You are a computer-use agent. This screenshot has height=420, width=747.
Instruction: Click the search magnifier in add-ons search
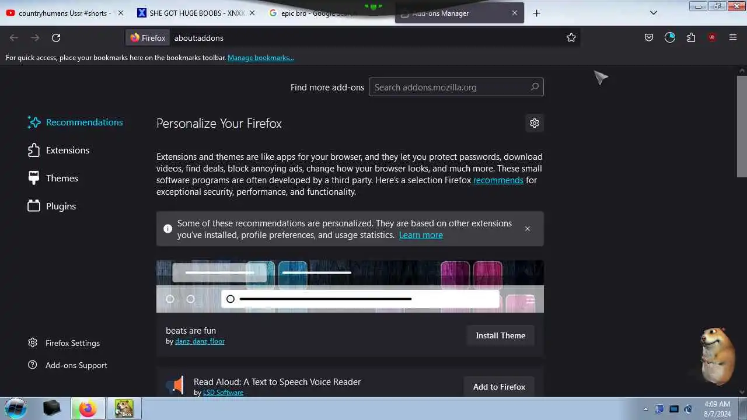[x=535, y=87]
